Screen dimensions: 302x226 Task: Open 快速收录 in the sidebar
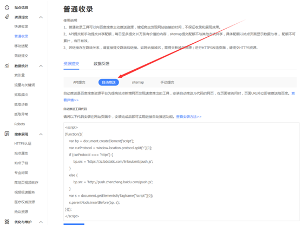(21, 26)
